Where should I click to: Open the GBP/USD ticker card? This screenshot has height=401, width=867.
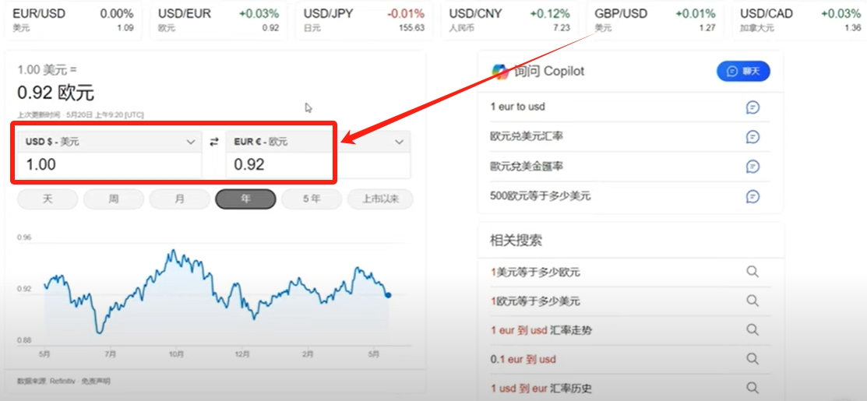[x=655, y=20]
